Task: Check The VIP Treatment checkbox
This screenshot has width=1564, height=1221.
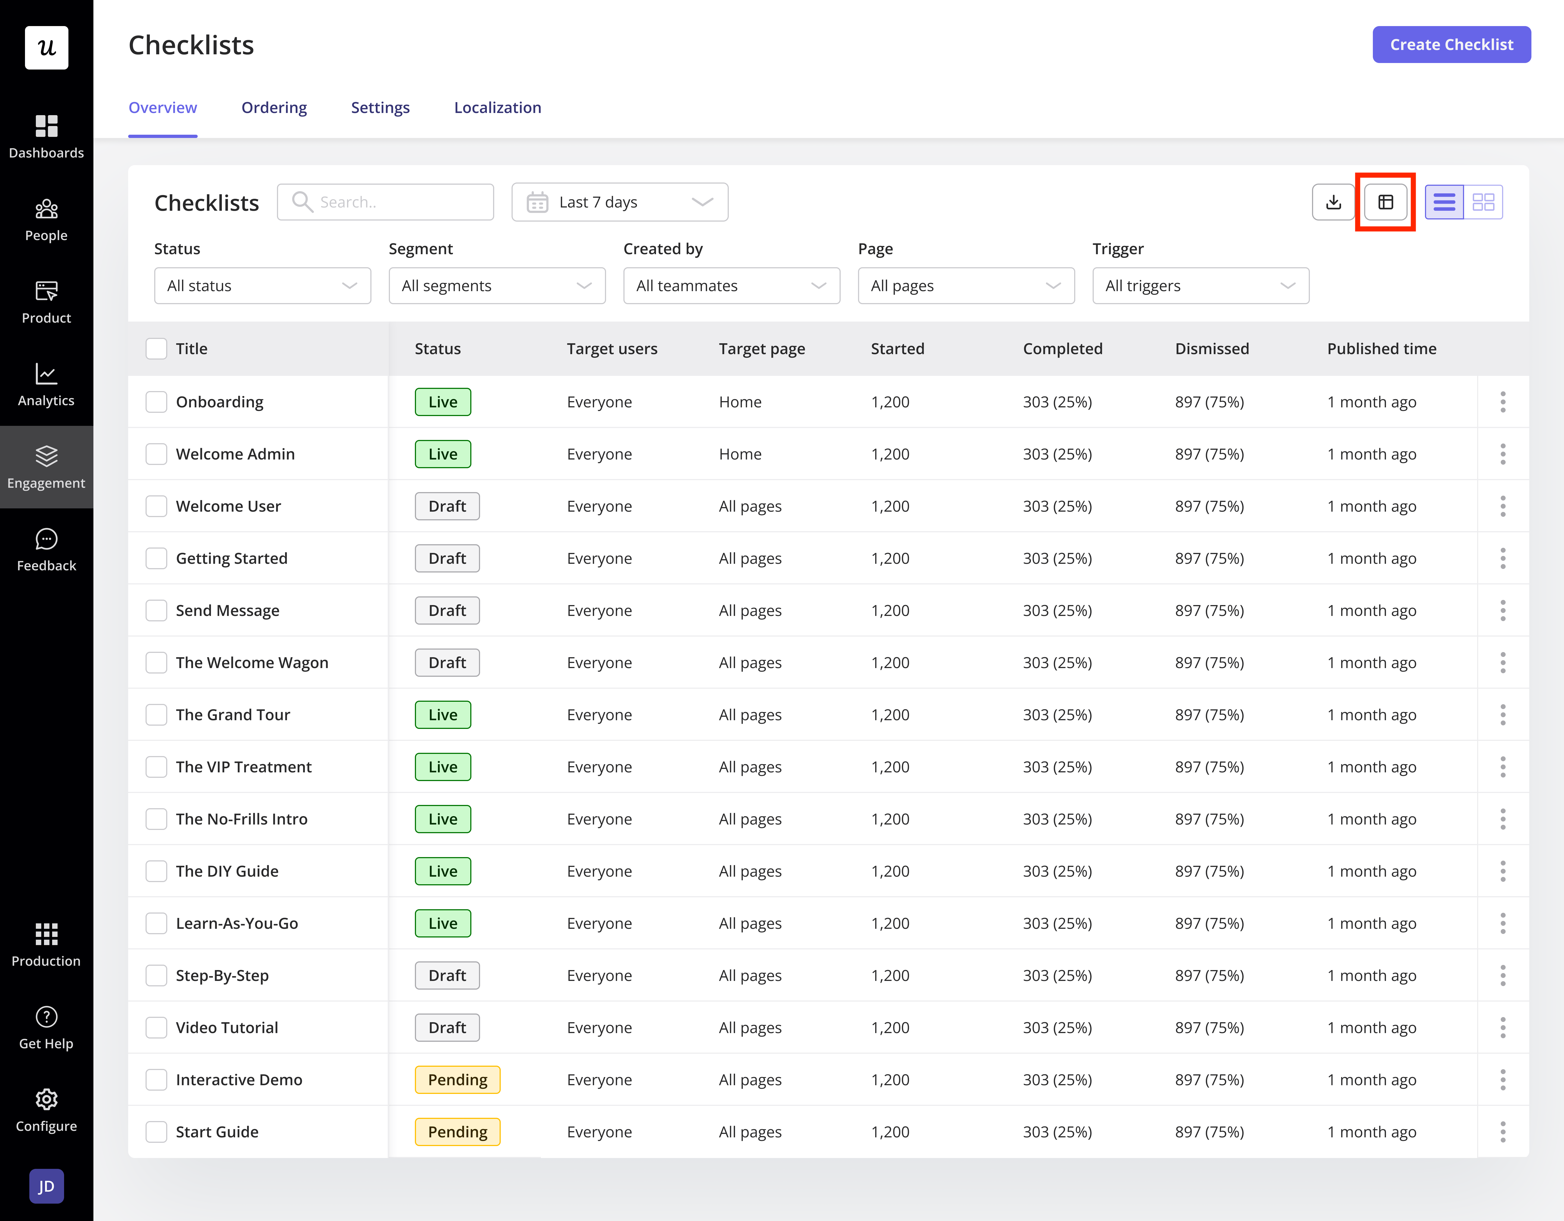Action: point(156,767)
